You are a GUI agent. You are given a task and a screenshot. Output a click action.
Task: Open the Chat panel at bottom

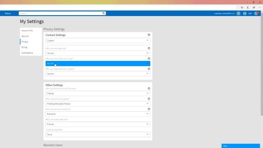(241, 146)
